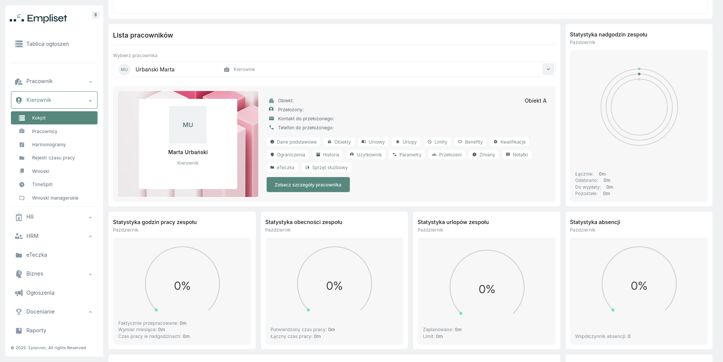Open the Użytkownik tag
Screen dimensions: 723x362
click(366, 155)
